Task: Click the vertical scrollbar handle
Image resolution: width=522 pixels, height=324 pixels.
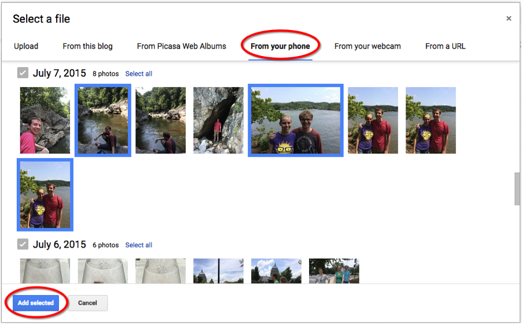Action: [517, 189]
